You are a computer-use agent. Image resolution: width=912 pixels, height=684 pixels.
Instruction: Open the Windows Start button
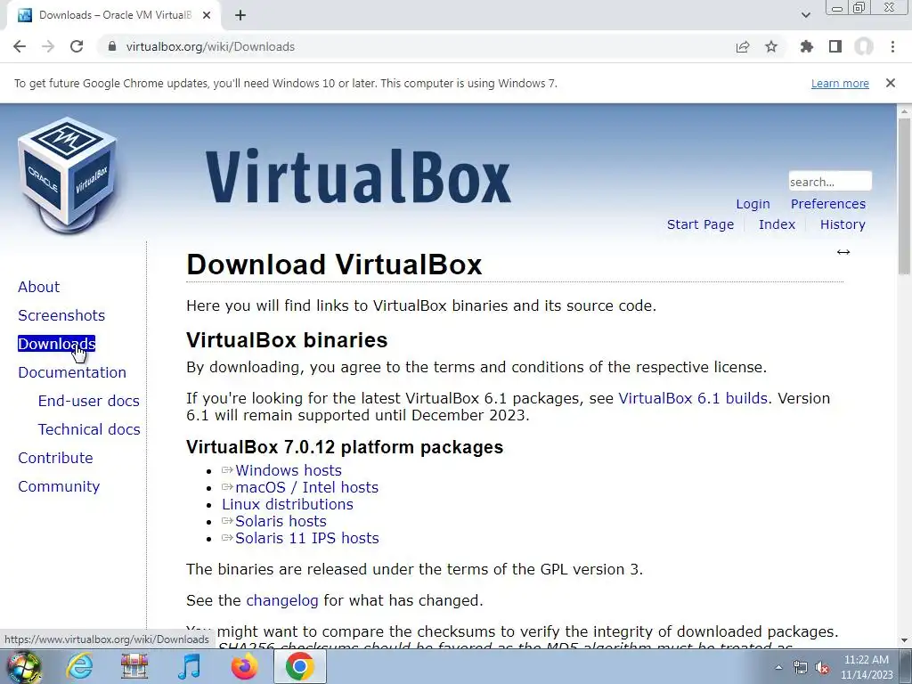click(x=24, y=667)
